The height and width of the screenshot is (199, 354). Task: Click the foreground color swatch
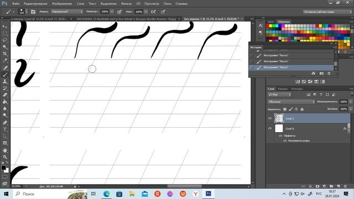pyautogui.click(x=3, y=167)
